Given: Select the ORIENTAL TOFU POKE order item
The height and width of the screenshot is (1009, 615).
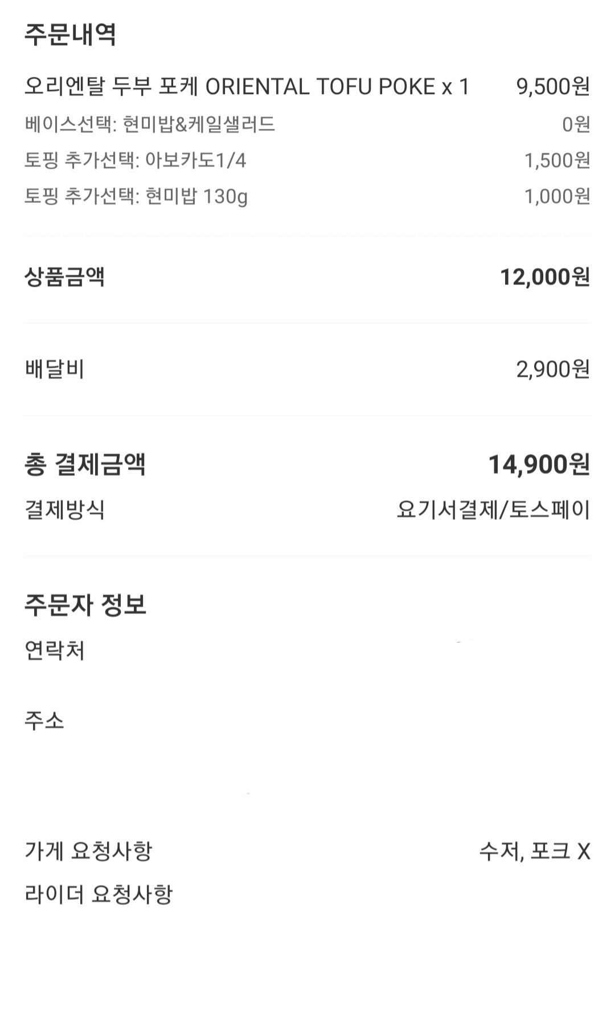Looking at the screenshot, I should [247, 87].
